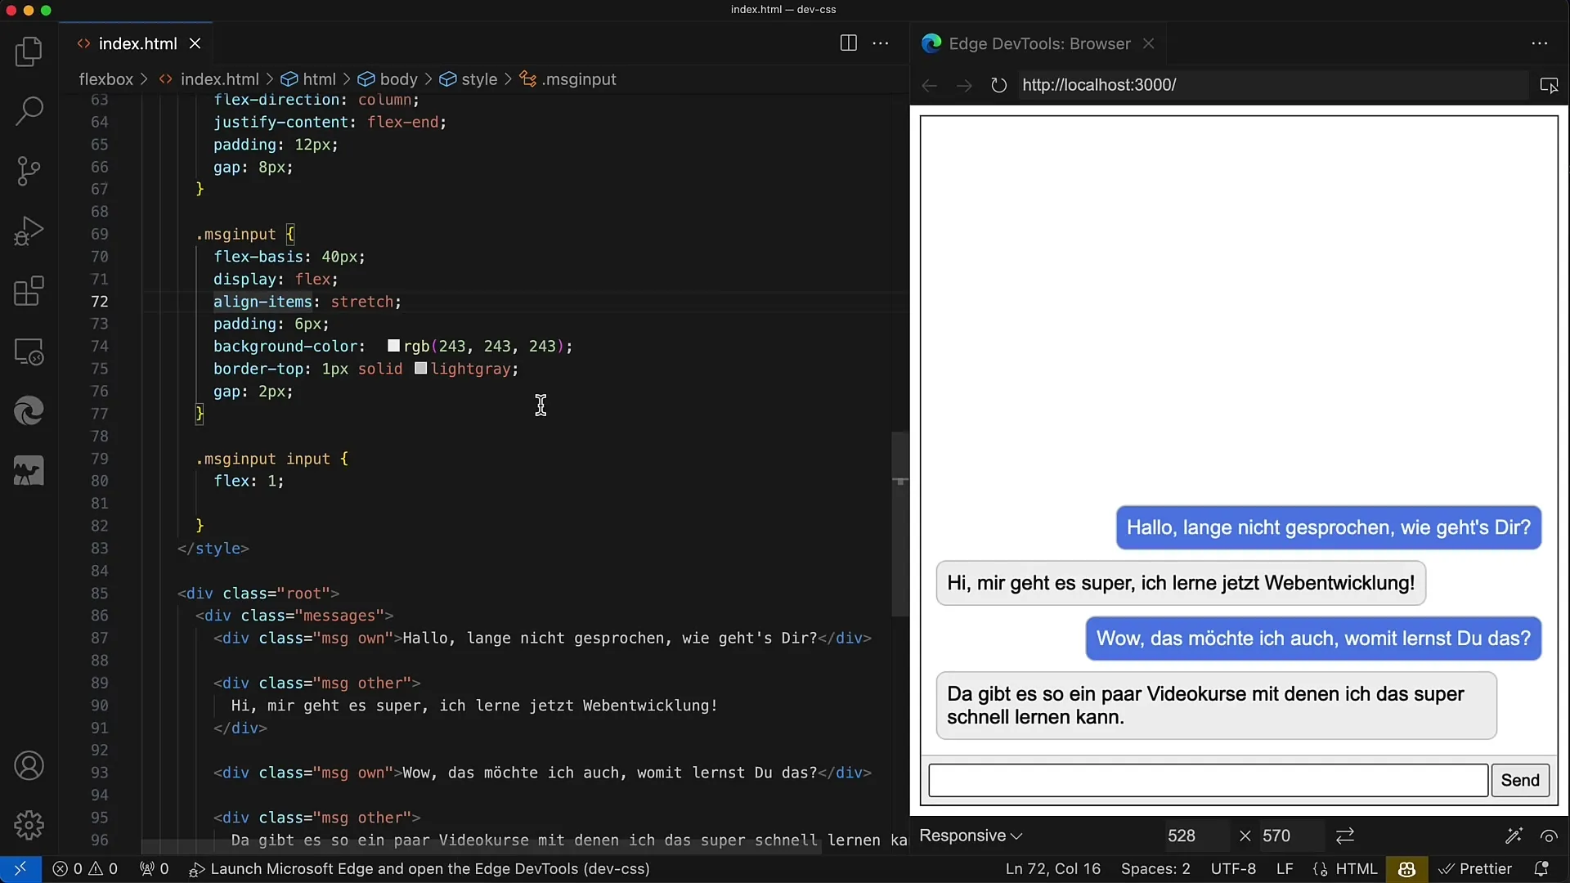Change file encoding UTF-8
Screen dimensions: 1570x883
(1233, 869)
